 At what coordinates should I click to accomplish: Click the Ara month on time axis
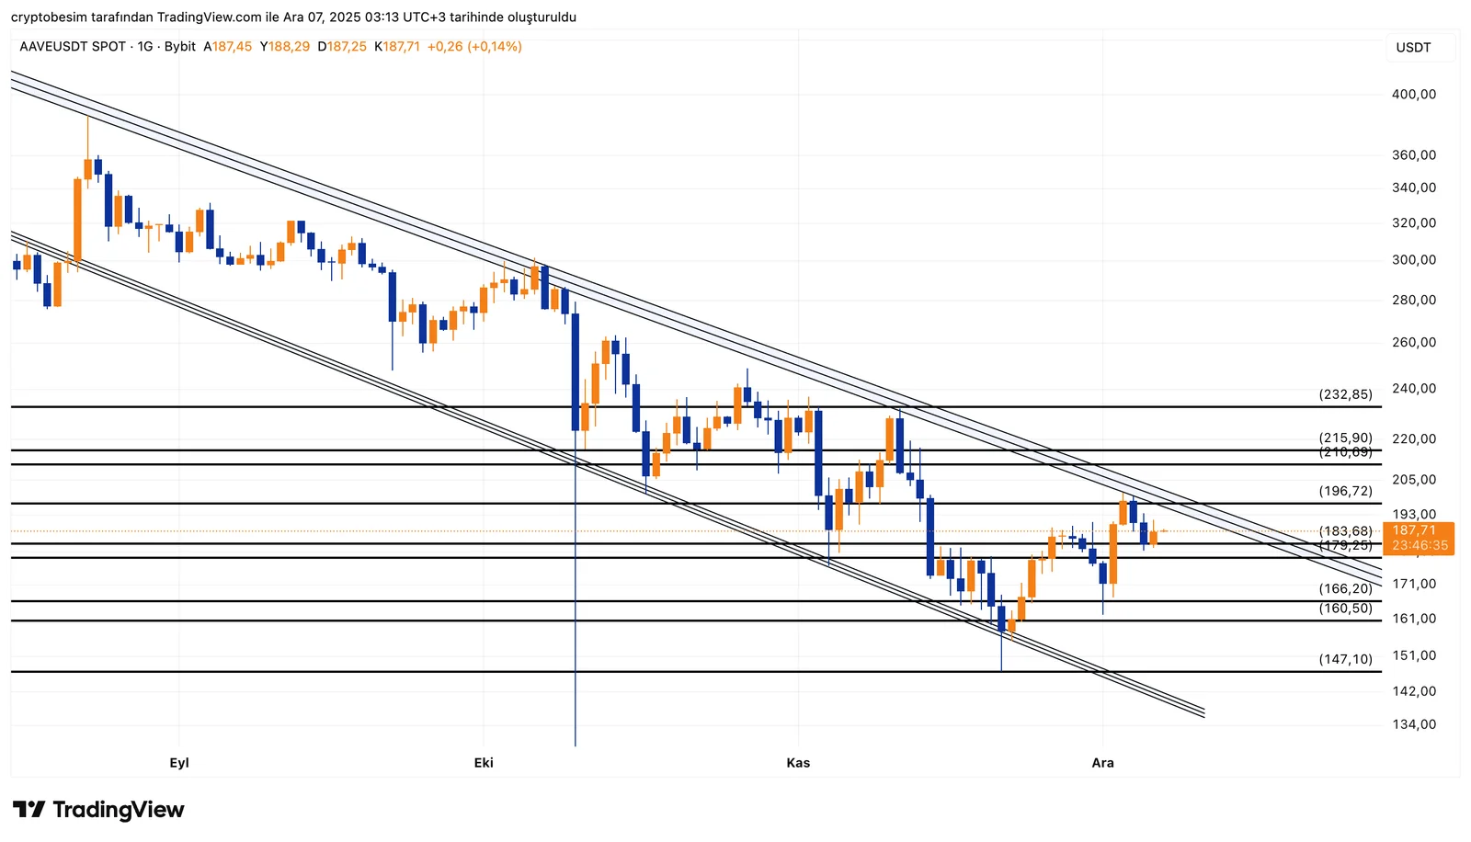coord(1102,763)
